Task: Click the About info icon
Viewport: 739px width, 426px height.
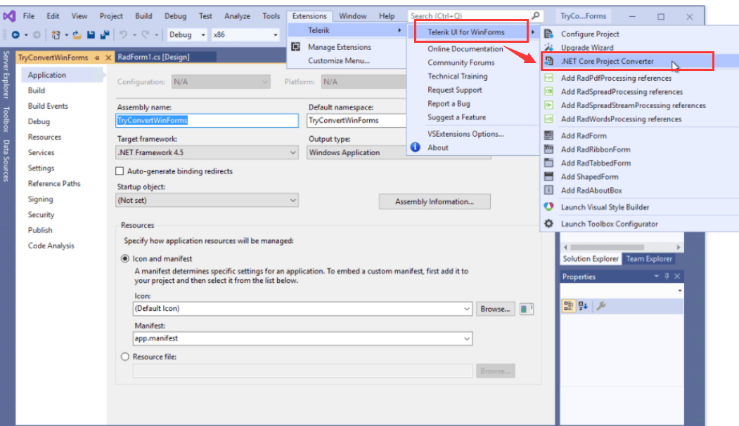Action: 416,147
